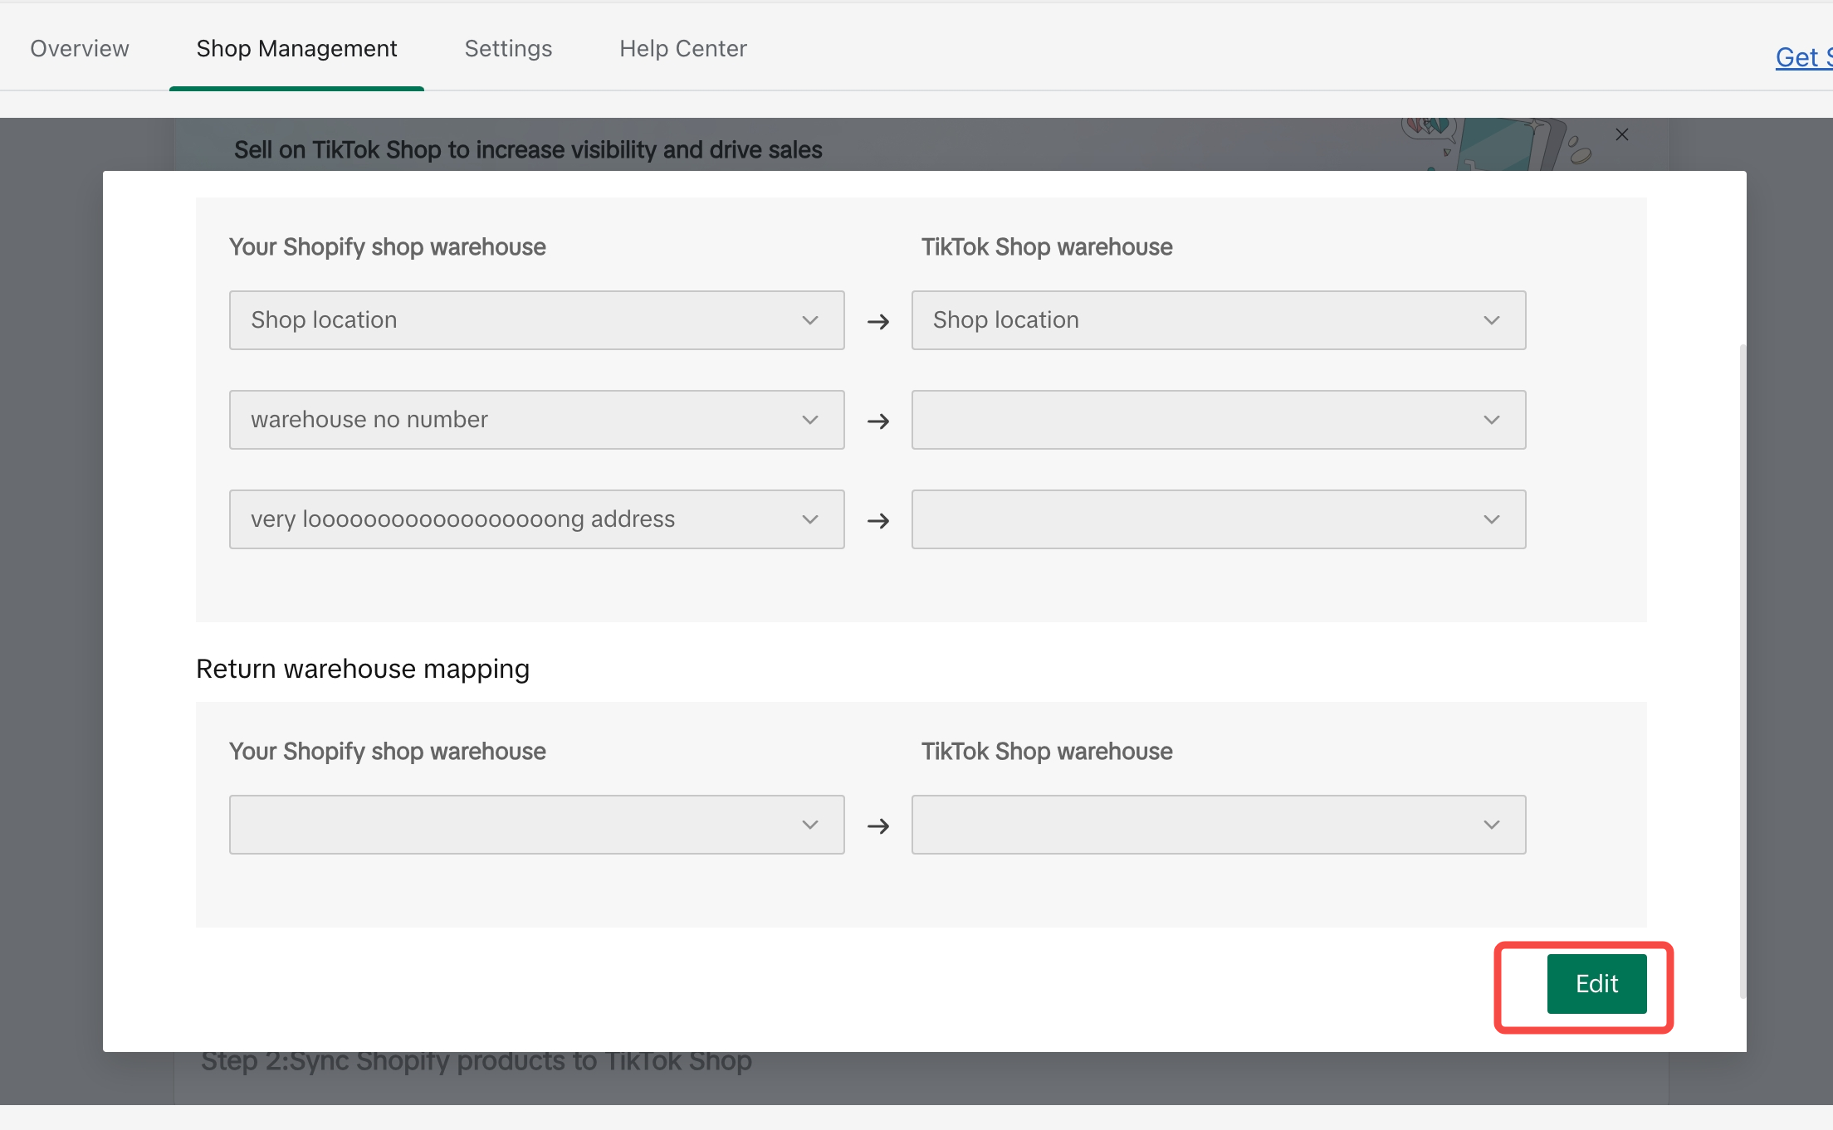Go to Help Center tab
Viewport: 1833px width, 1130px height.
(x=682, y=48)
